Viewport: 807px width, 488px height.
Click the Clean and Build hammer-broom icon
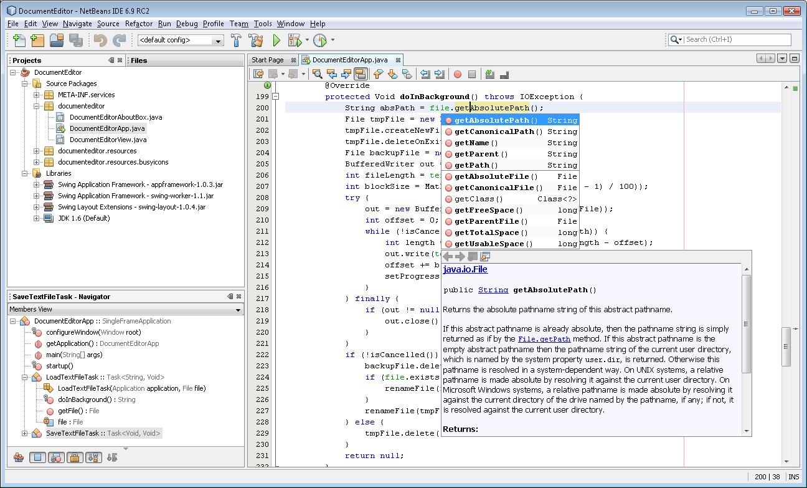coord(256,41)
